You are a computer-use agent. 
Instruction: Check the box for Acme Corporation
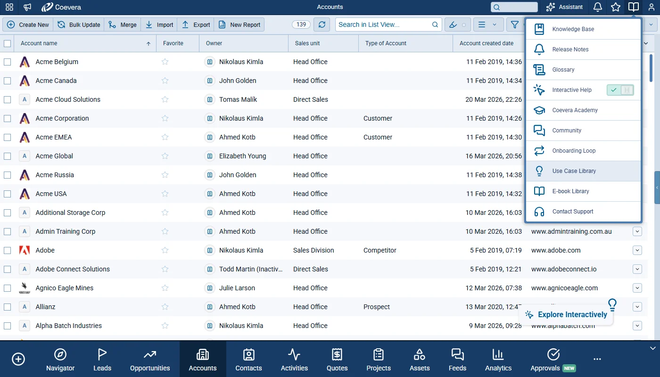click(x=7, y=118)
